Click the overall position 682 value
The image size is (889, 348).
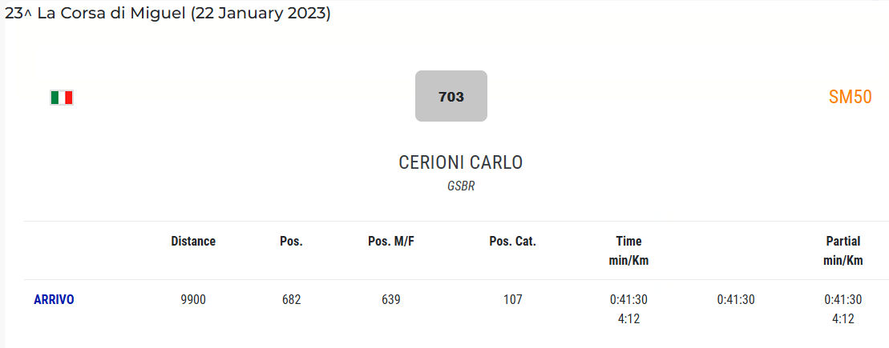click(291, 299)
